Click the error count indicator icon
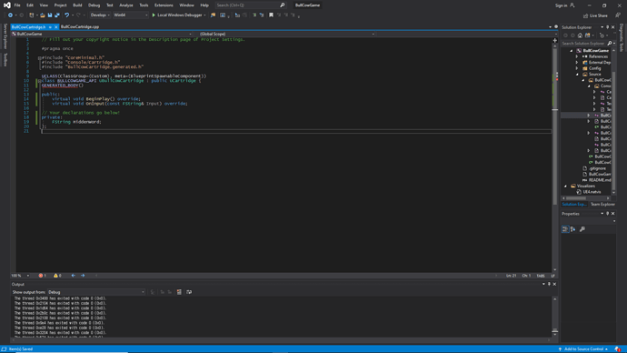627x353 pixels. pyautogui.click(x=41, y=276)
